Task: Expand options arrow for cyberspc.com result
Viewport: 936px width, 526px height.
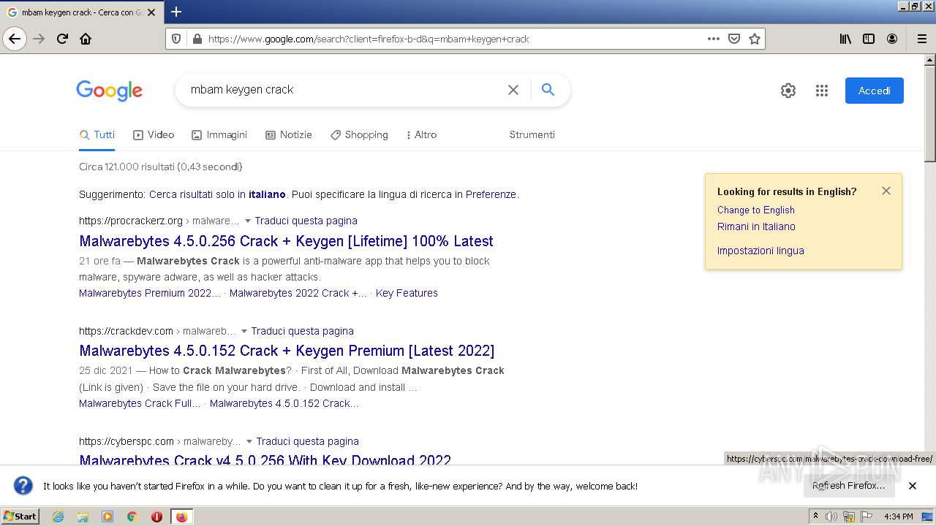Action: point(249,442)
